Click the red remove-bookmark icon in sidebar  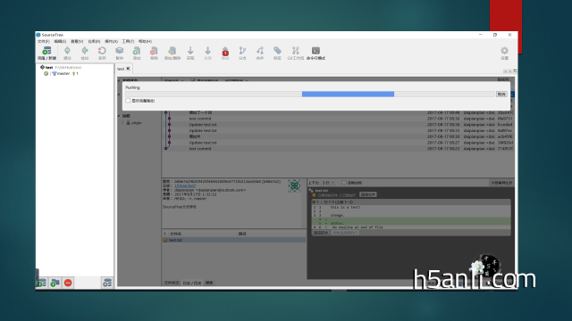point(68,283)
